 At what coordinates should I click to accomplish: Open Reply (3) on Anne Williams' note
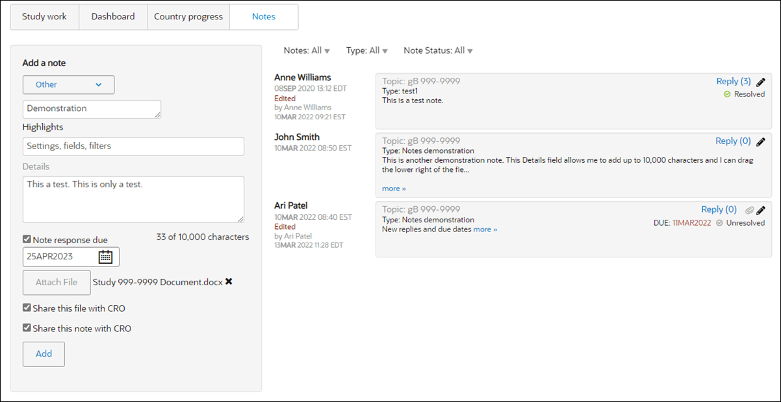pos(734,81)
